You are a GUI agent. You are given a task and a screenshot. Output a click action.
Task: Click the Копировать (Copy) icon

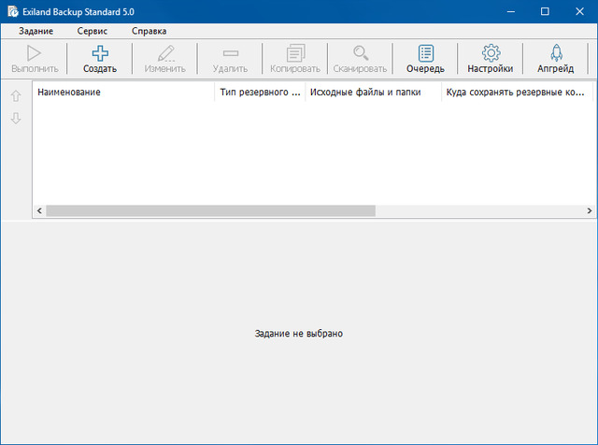tap(295, 53)
